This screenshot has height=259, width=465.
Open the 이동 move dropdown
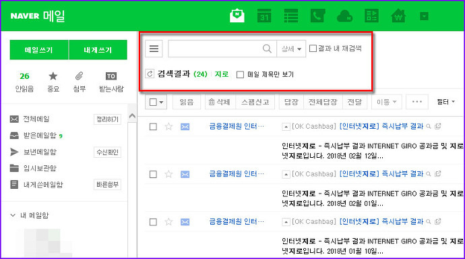(386, 102)
